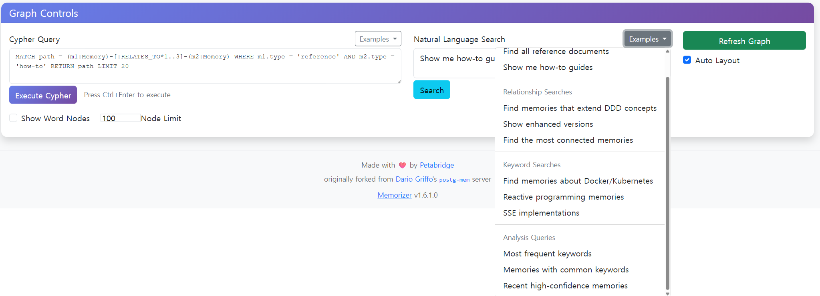Screen dimensions: 820x296
Task: Click the scroll-down arrow of the examples list
Action: 667,294
